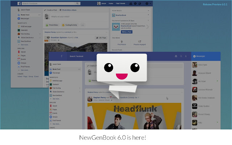Click the Page link under Create
Viewport: 232px width, 145px height.
(x=25, y=76)
